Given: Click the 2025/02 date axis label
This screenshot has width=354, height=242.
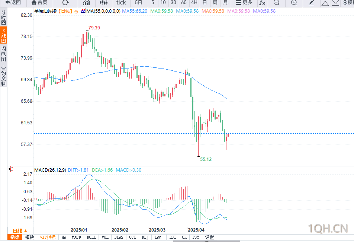Looking at the screenshot, I should (120, 230).
